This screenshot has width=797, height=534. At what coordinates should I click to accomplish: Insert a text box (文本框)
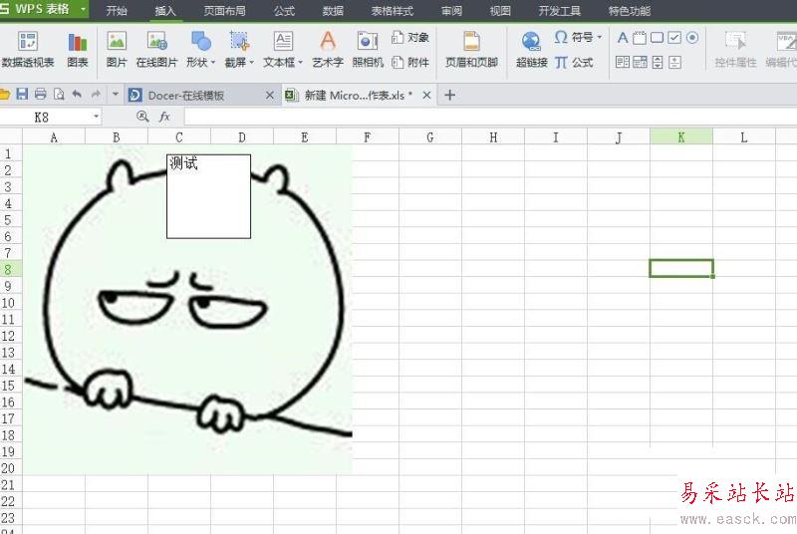[283, 49]
